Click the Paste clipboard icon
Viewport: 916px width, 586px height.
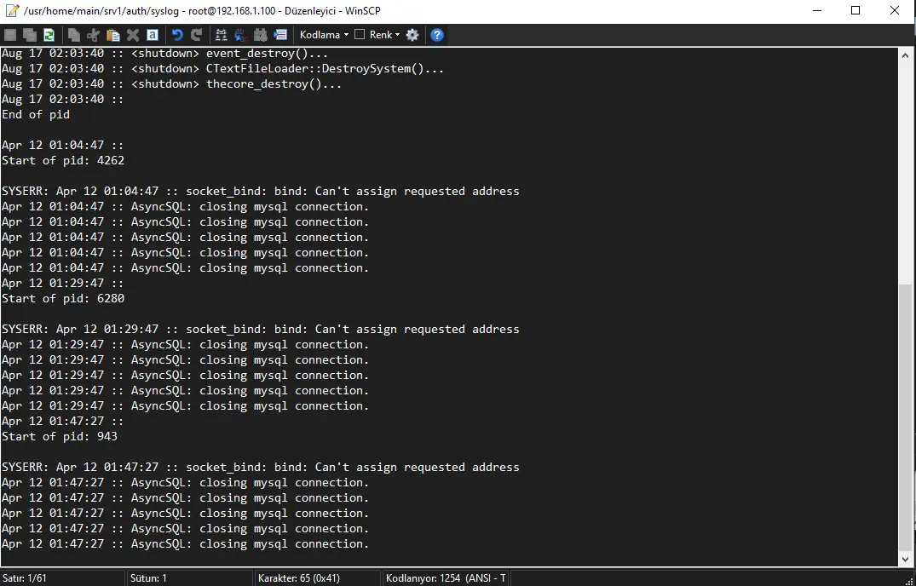(x=113, y=35)
